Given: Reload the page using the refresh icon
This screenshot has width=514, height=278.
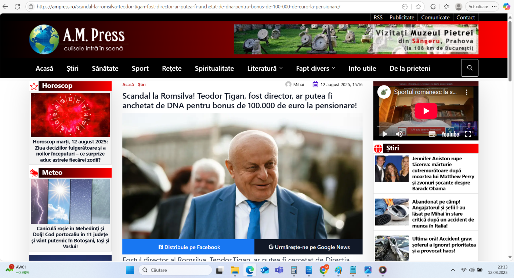Looking at the screenshot, I should [x=17, y=6].
